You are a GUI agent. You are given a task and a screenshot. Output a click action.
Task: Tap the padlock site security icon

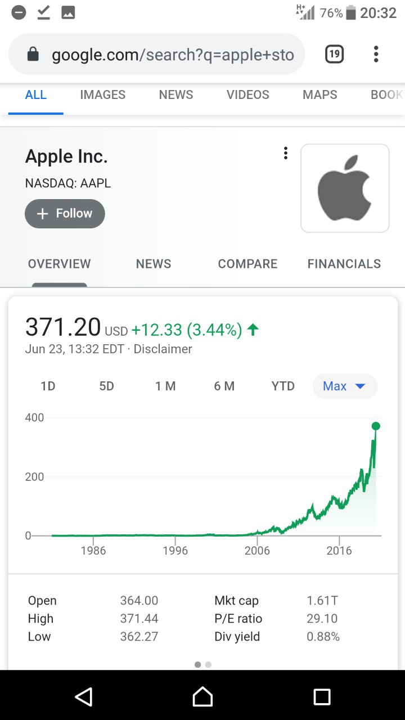(33, 55)
